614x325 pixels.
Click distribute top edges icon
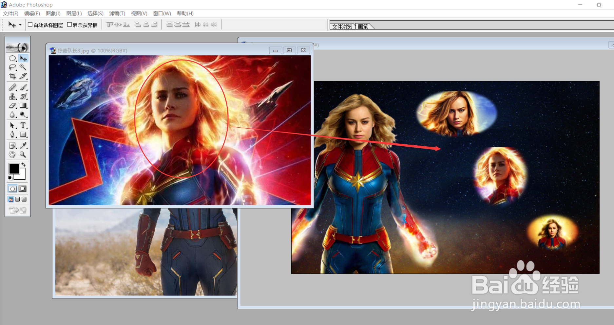(169, 25)
